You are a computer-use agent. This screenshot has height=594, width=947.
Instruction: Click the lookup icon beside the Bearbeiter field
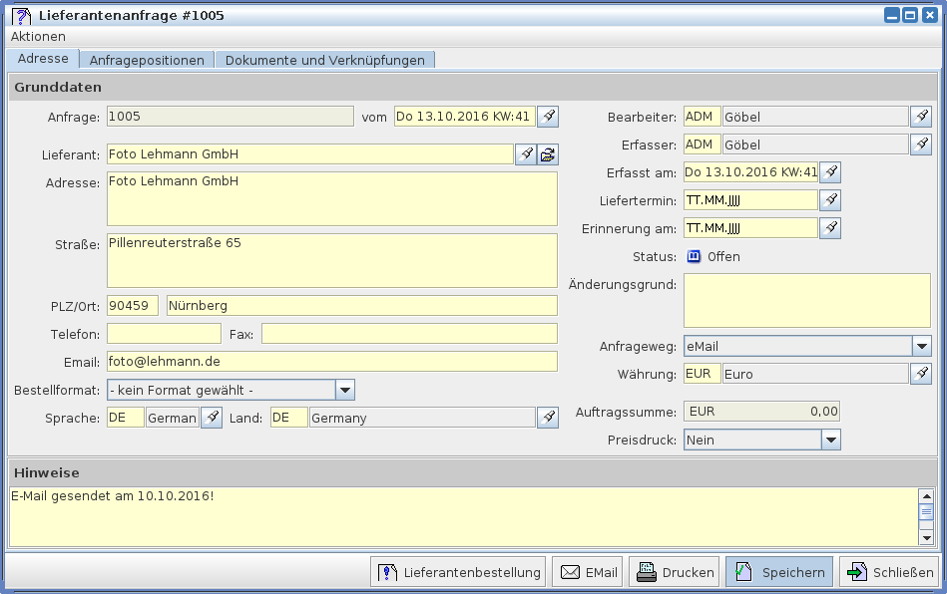pyautogui.click(x=921, y=117)
